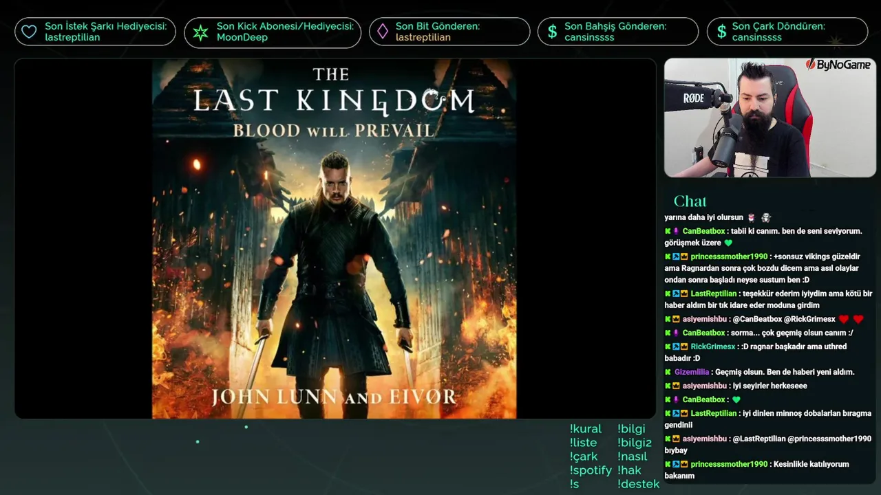Image resolution: width=881 pixels, height=495 pixels.
Task: Click the 'BLOOD WILL PREVAIL' subtitle on cover
Action: (x=334, y=130)
